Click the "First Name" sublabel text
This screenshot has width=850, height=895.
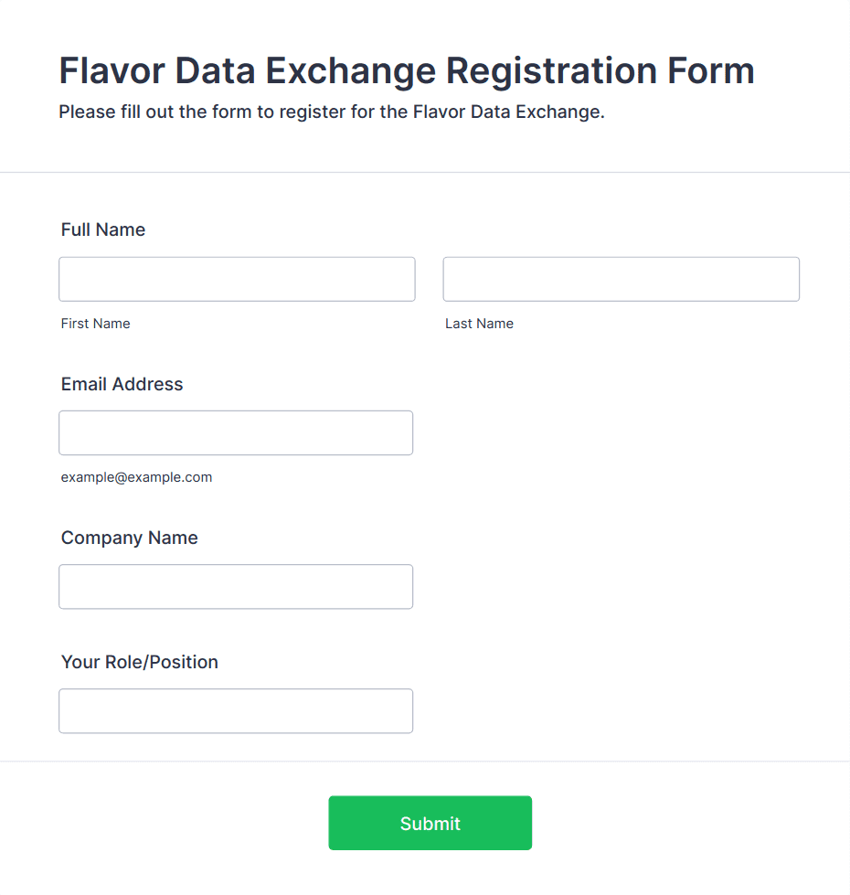point(96,324)
